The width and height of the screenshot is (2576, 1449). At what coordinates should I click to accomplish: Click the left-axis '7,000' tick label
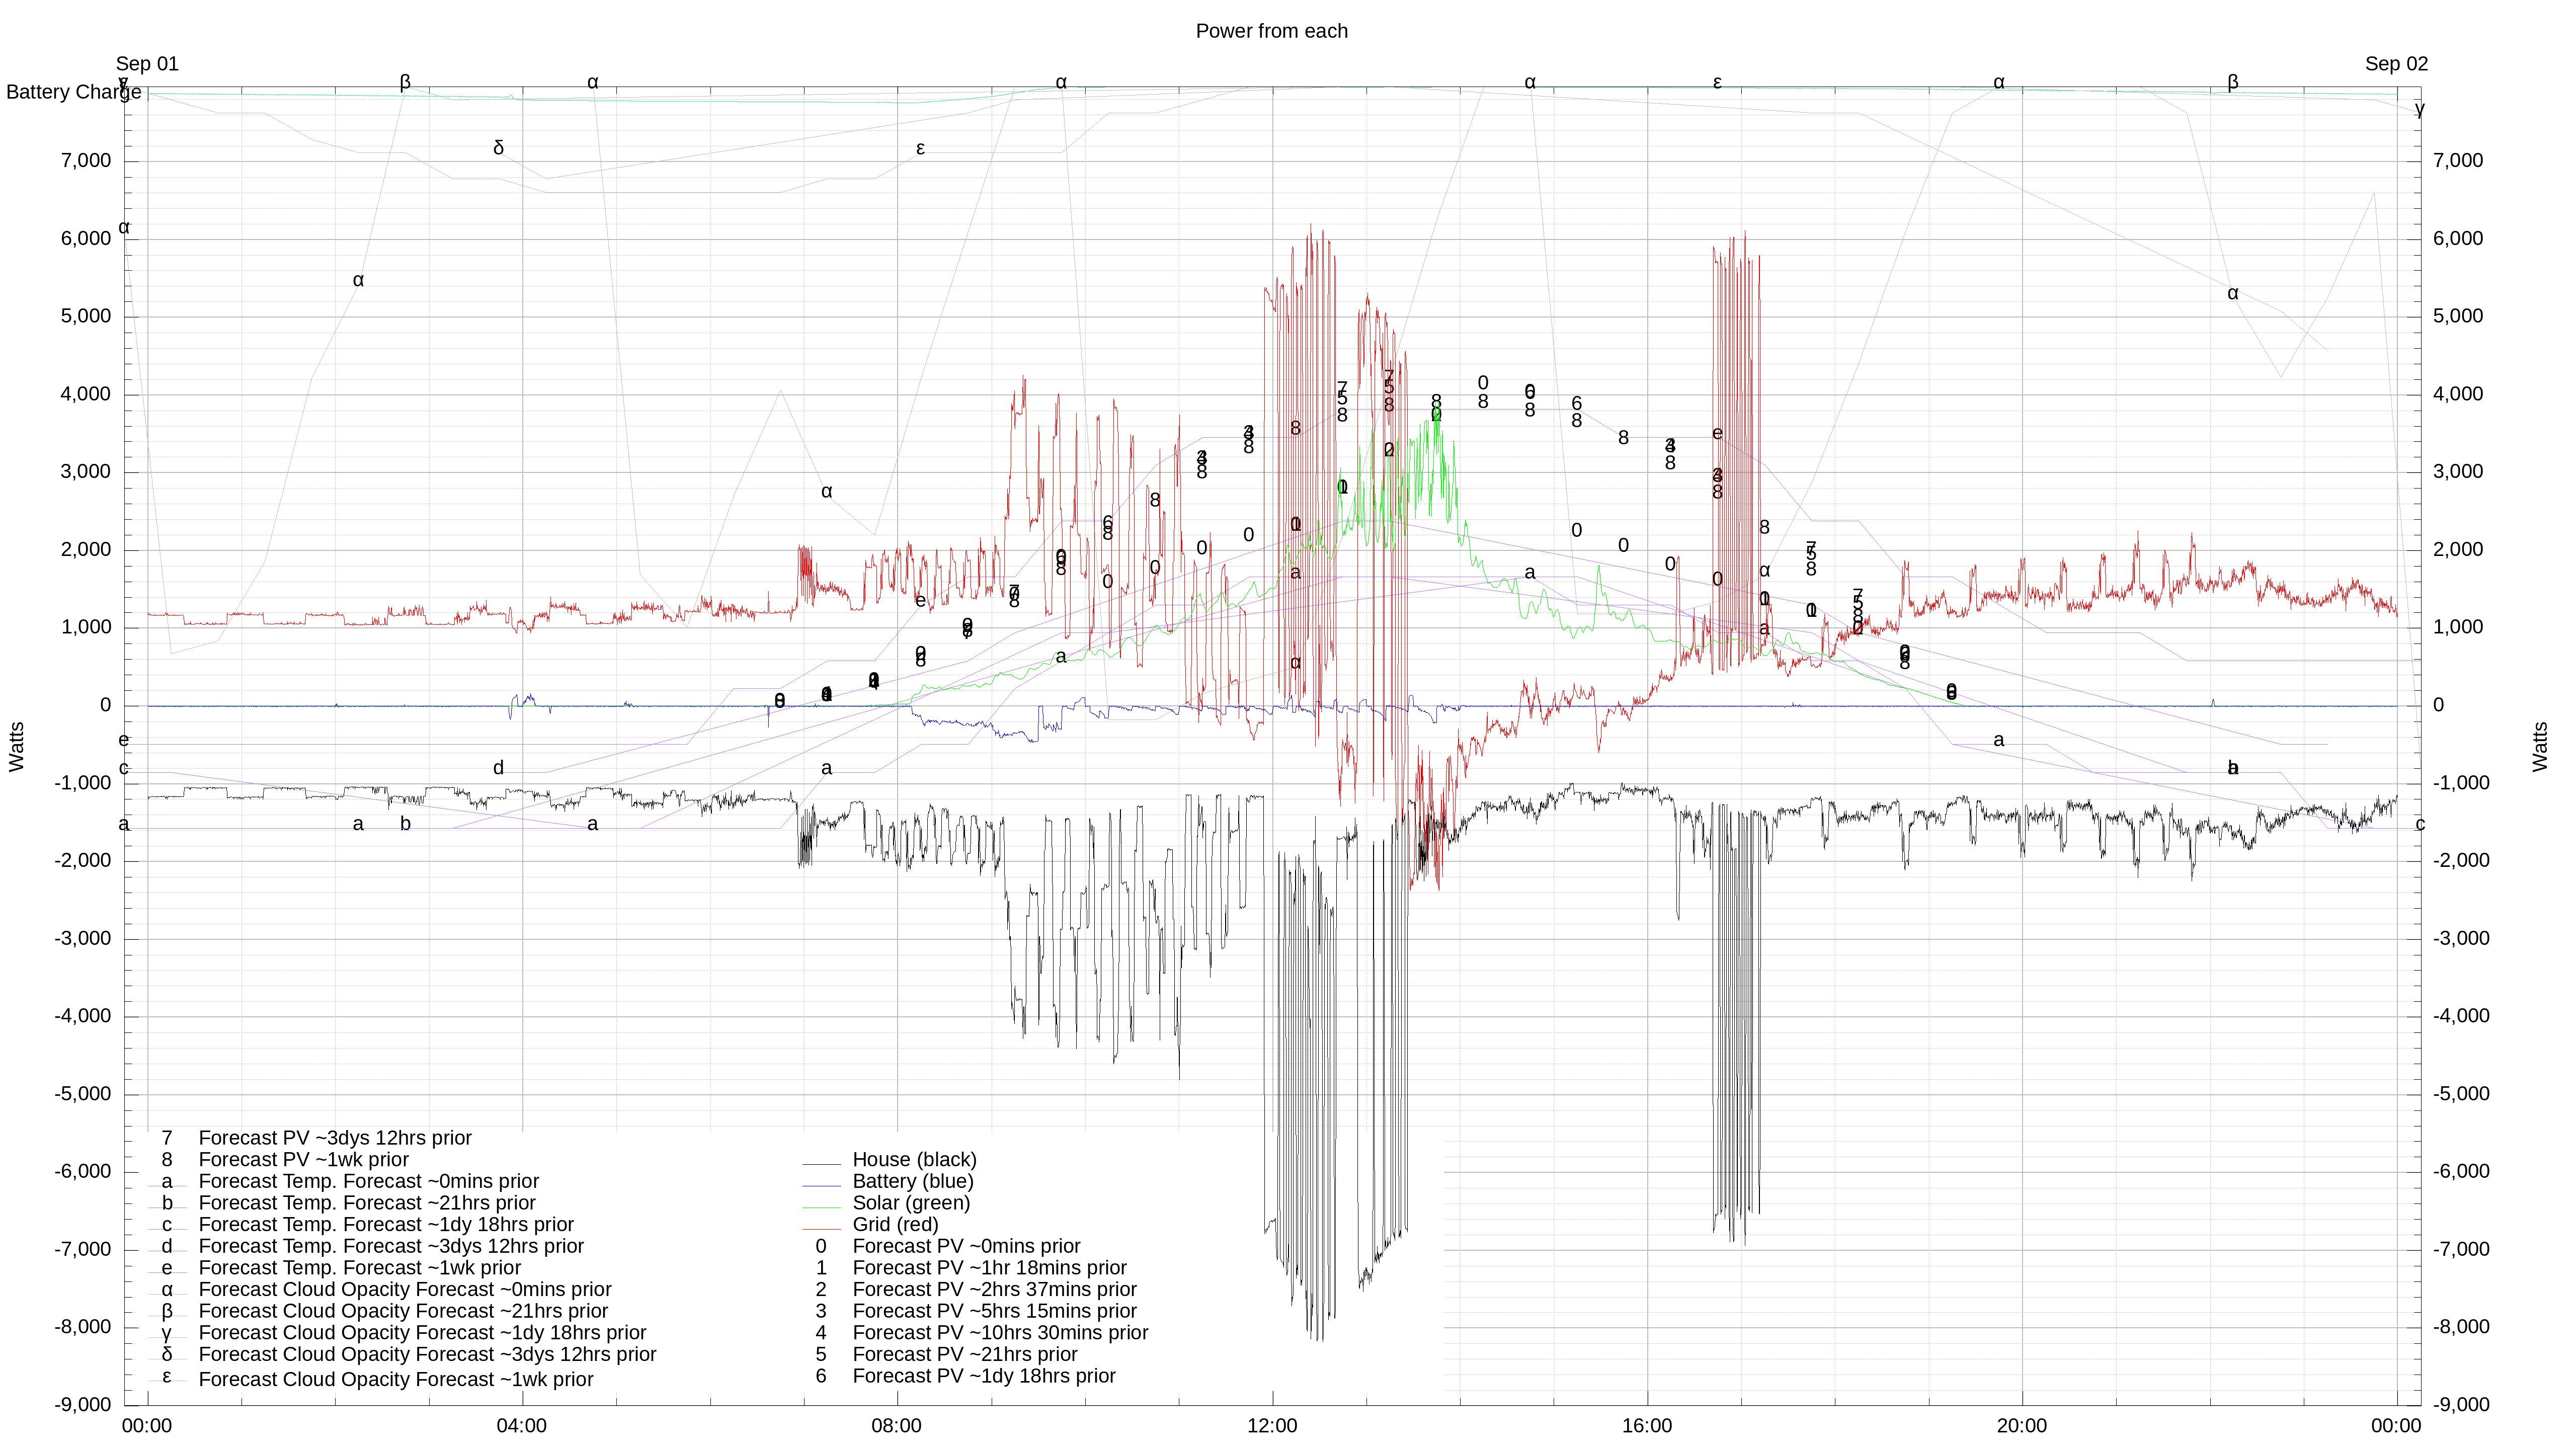point(86,161)
